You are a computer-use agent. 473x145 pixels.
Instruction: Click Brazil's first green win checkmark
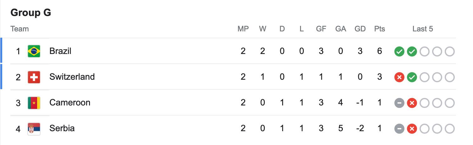[399, 51]
